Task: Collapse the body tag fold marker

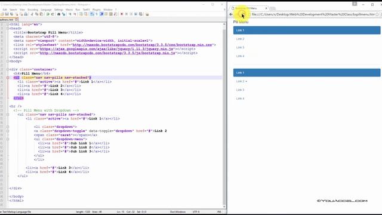Action: click(8, 61)
